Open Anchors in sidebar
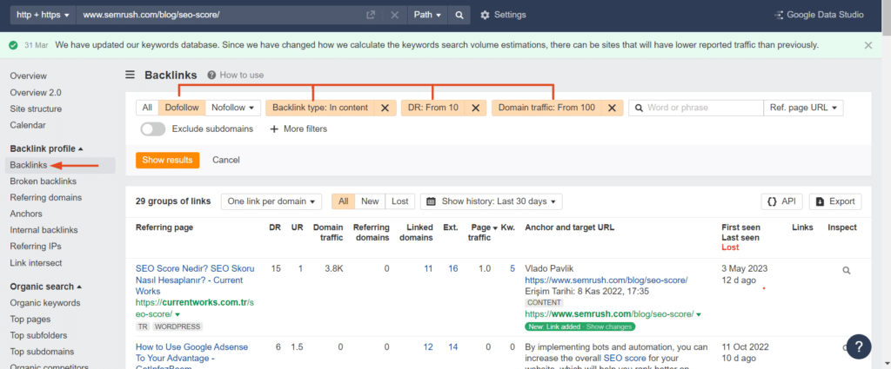The height and width of the screenshot is (369, 891). (26, 214)
